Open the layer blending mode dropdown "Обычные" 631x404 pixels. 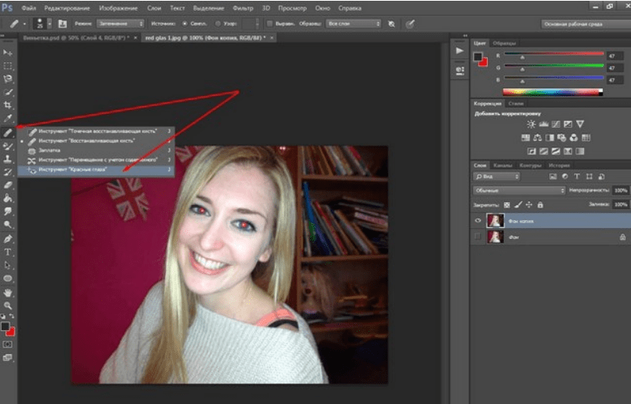coord(519,190)
